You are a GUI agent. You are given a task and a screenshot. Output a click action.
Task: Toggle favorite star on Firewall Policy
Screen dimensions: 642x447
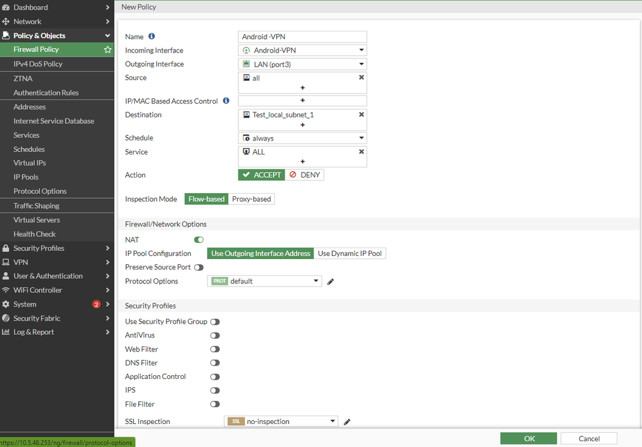[108, 49]
